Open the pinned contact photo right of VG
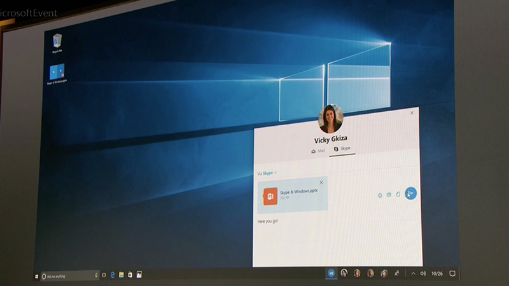This screenshot has width=509, height=286. tap(344, 273)
